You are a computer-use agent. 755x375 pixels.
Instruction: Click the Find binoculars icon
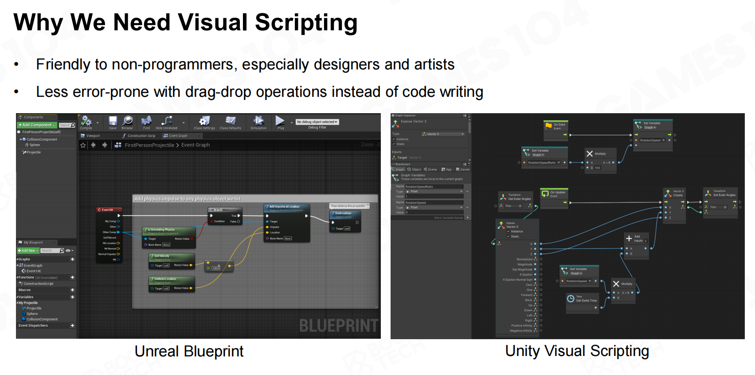click(x=146, y=121)
